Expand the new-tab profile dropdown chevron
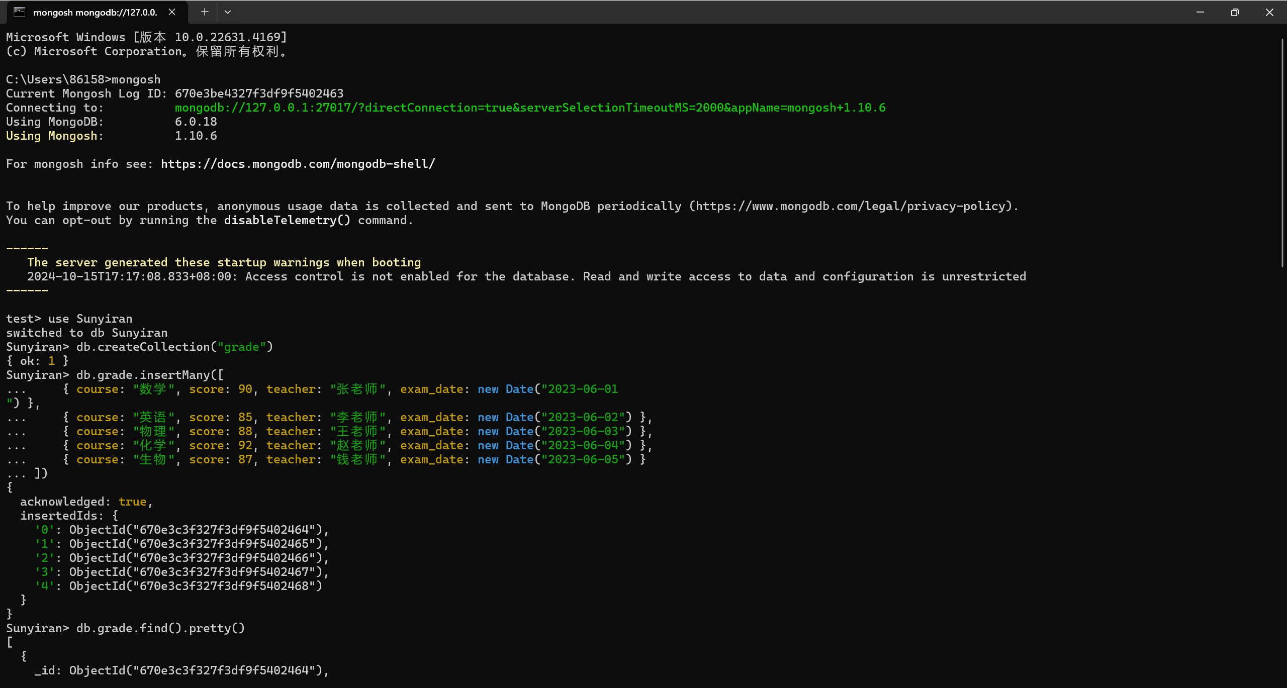The height and width of the screenshot is (688, 1287). (228, 12)
